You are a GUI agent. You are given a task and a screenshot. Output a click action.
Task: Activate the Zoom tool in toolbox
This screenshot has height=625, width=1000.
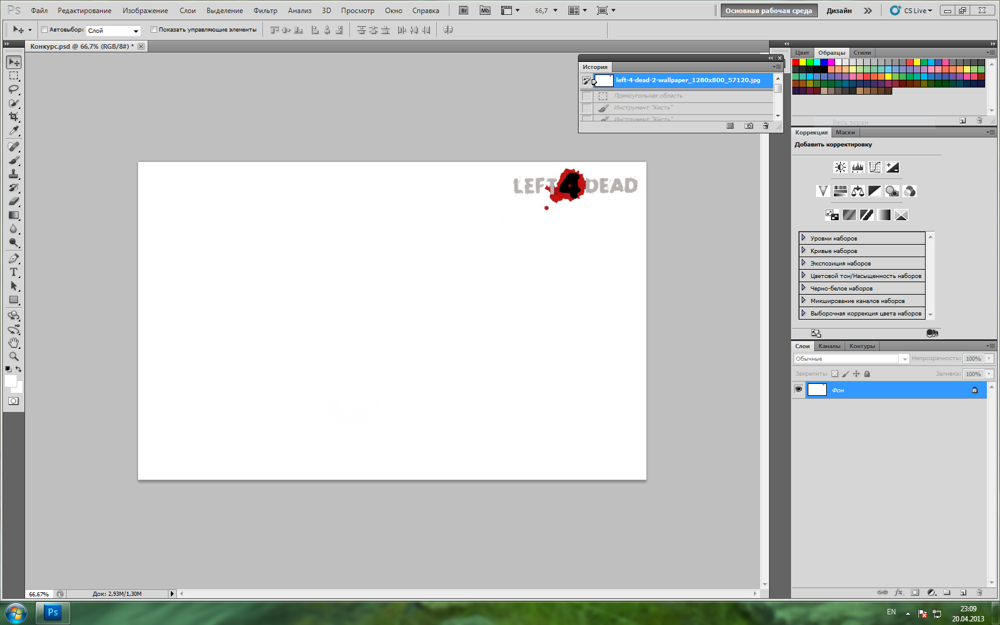[x=14, y=357]
